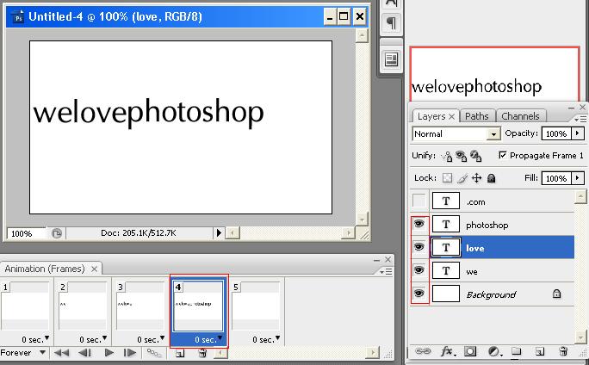Image resolution: width=589 pixels, height=365 pixels.
Task: Select animation frame 5 thumbnail
Action: click(257, 306)
